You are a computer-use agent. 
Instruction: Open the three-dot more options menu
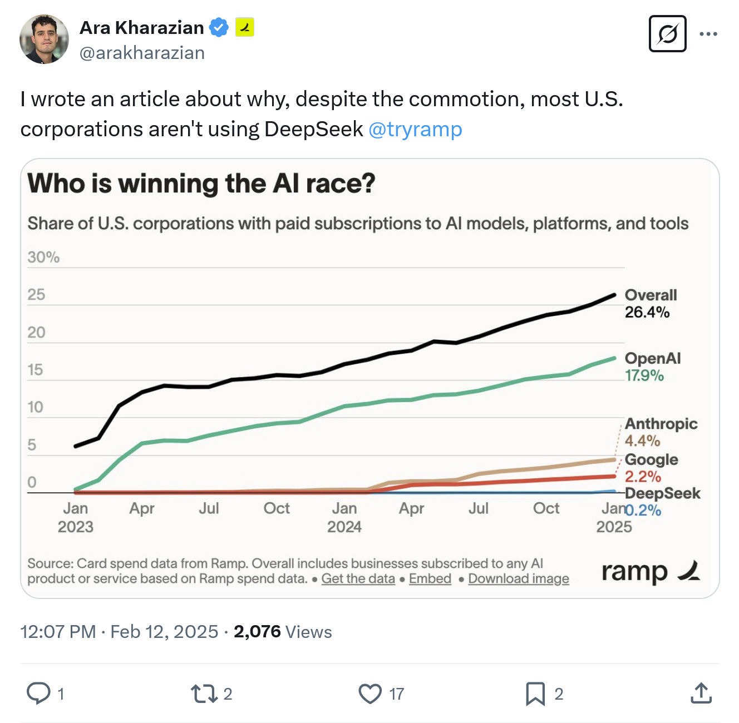pos(708,34)
